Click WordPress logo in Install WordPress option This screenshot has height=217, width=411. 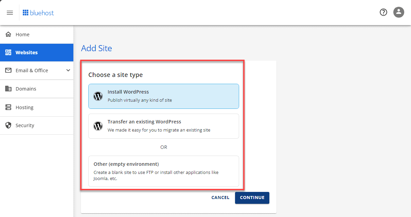98,96
